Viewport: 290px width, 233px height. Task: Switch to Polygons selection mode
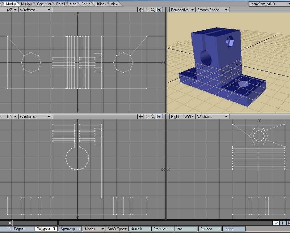pyautogui.click(x=46, y=229)
